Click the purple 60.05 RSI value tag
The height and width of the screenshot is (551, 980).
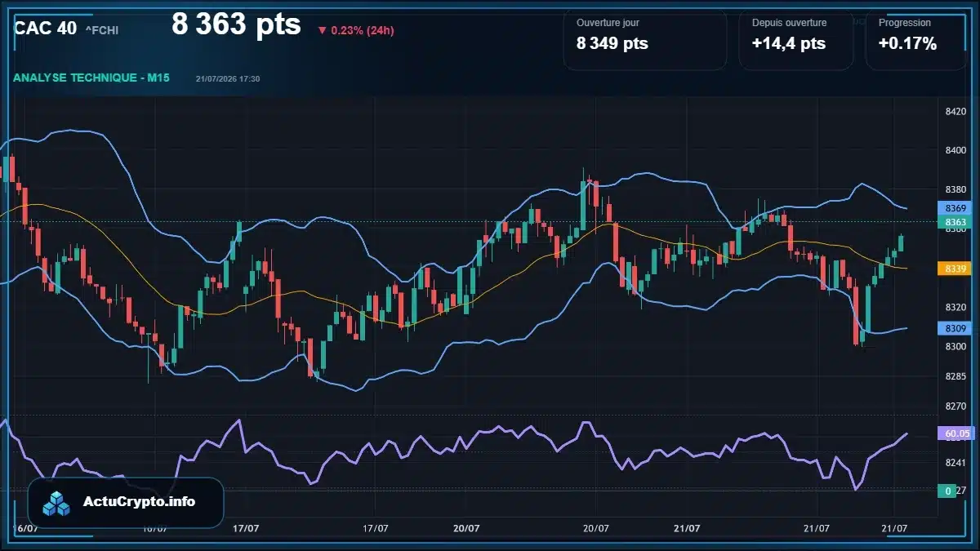(956, 434)
